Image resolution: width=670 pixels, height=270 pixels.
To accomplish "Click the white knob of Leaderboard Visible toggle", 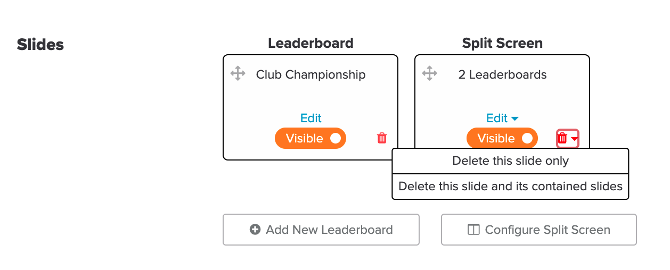I will pyautogui.click(x=335, y=138).
